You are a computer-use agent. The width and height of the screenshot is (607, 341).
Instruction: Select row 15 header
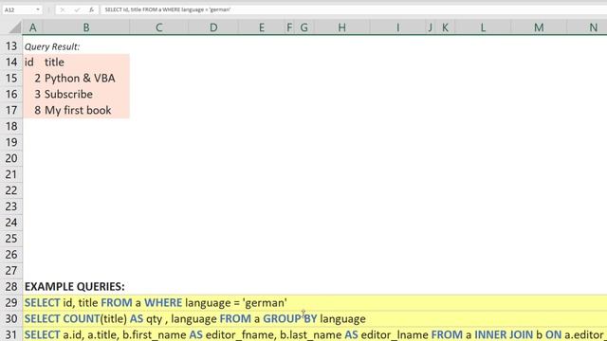(11, 78)
